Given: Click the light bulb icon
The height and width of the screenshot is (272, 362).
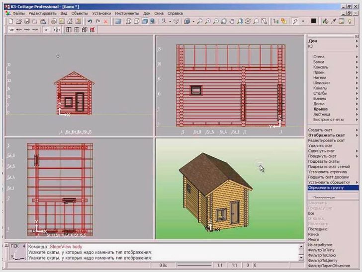Looking at the screenshot, I should click(x=350, y=21).
